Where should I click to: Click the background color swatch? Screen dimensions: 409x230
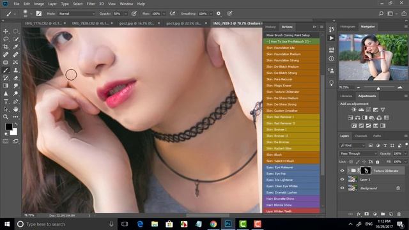point(14,132)
